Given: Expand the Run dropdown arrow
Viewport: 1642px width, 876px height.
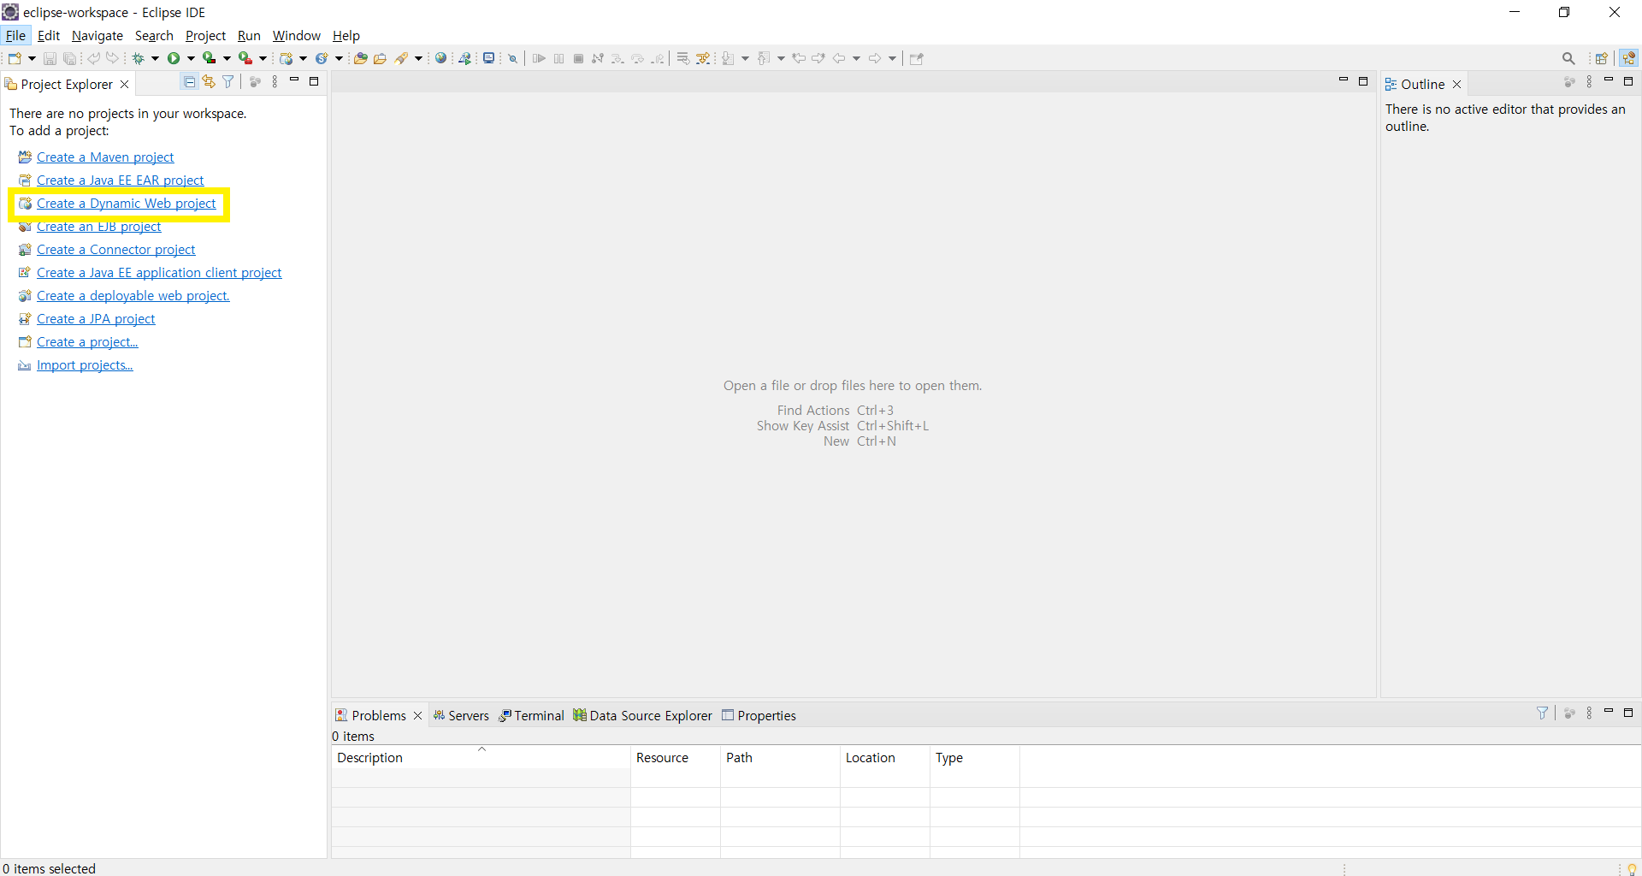Looking at the screenshot, I should [191, 58].
